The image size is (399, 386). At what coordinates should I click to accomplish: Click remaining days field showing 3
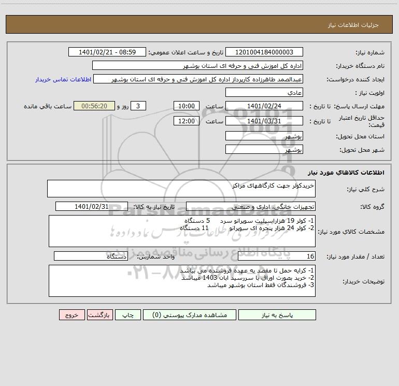(138, 106)
